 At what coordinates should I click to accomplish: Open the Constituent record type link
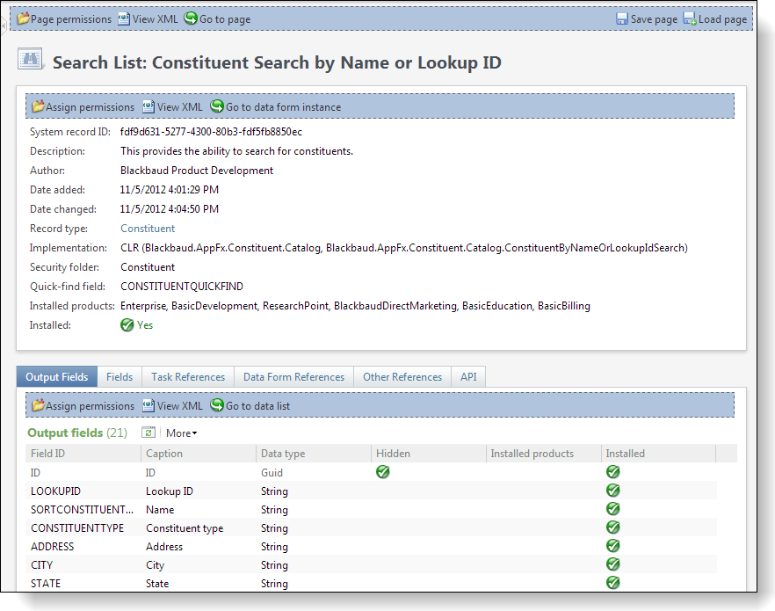(x=148, y=229)
